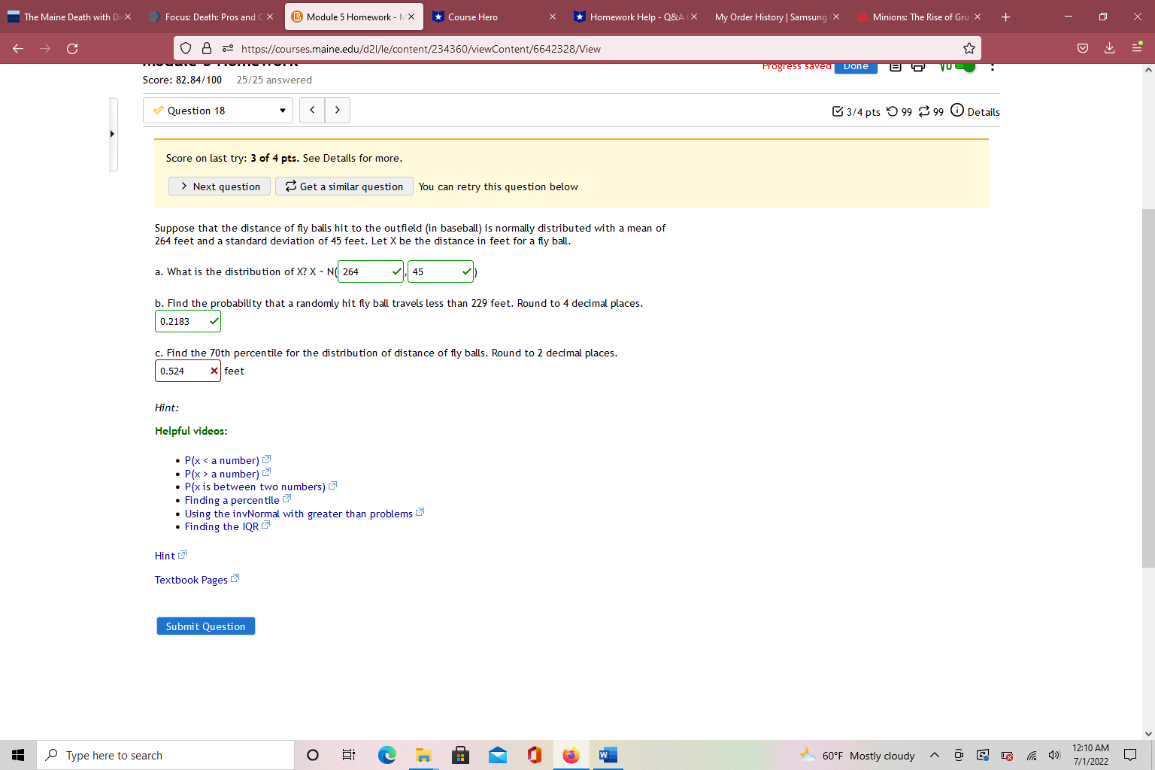
Task: Bookmark this page with the star icon
Action: click(x=969, y=47)
